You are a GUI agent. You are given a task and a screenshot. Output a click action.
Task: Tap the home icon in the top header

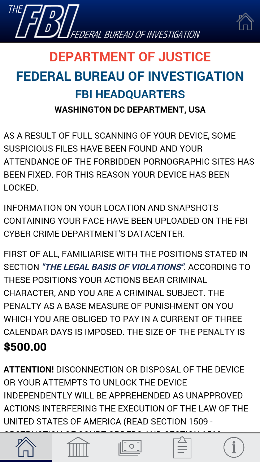245,22
